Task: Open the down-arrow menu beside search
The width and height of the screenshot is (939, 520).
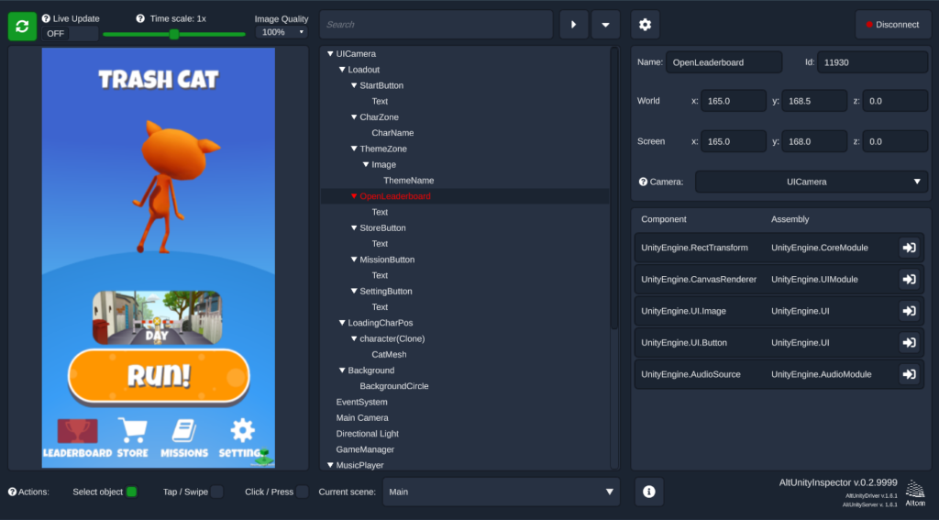Action: (x=605, y=25)
